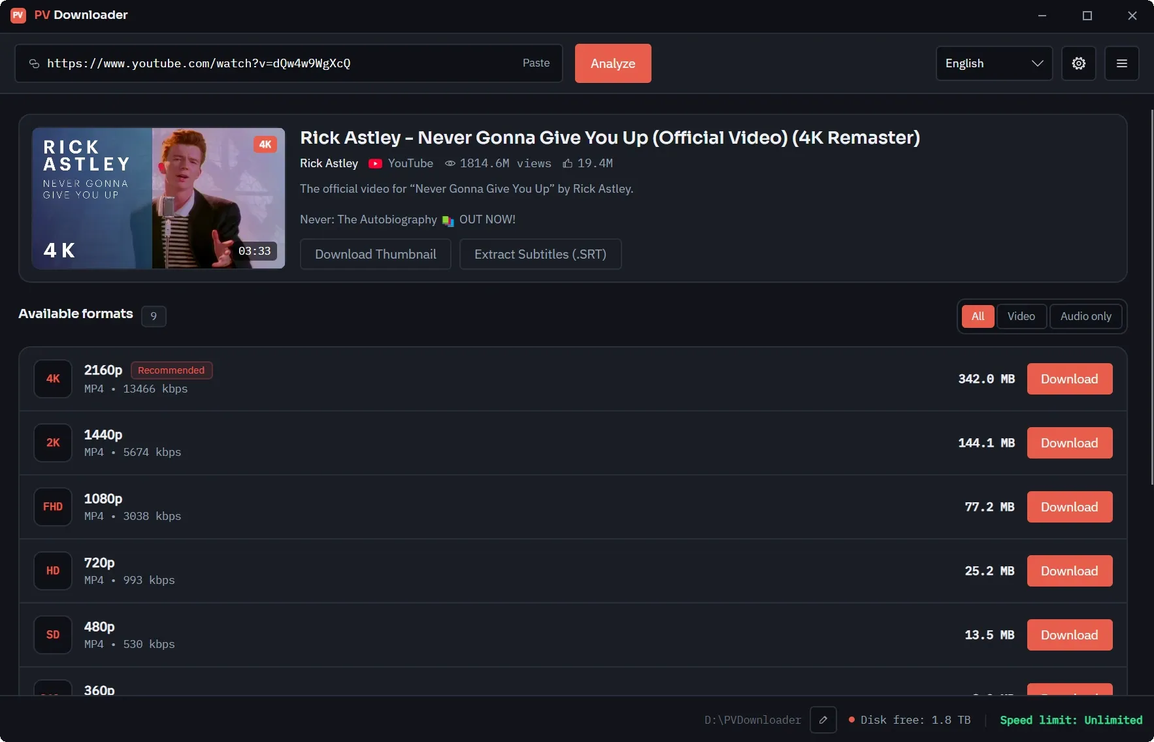Viewport: 1154px width, 742px height.
Task: Click the SD badge on the 480p row
Action: [x=53, y=635]
